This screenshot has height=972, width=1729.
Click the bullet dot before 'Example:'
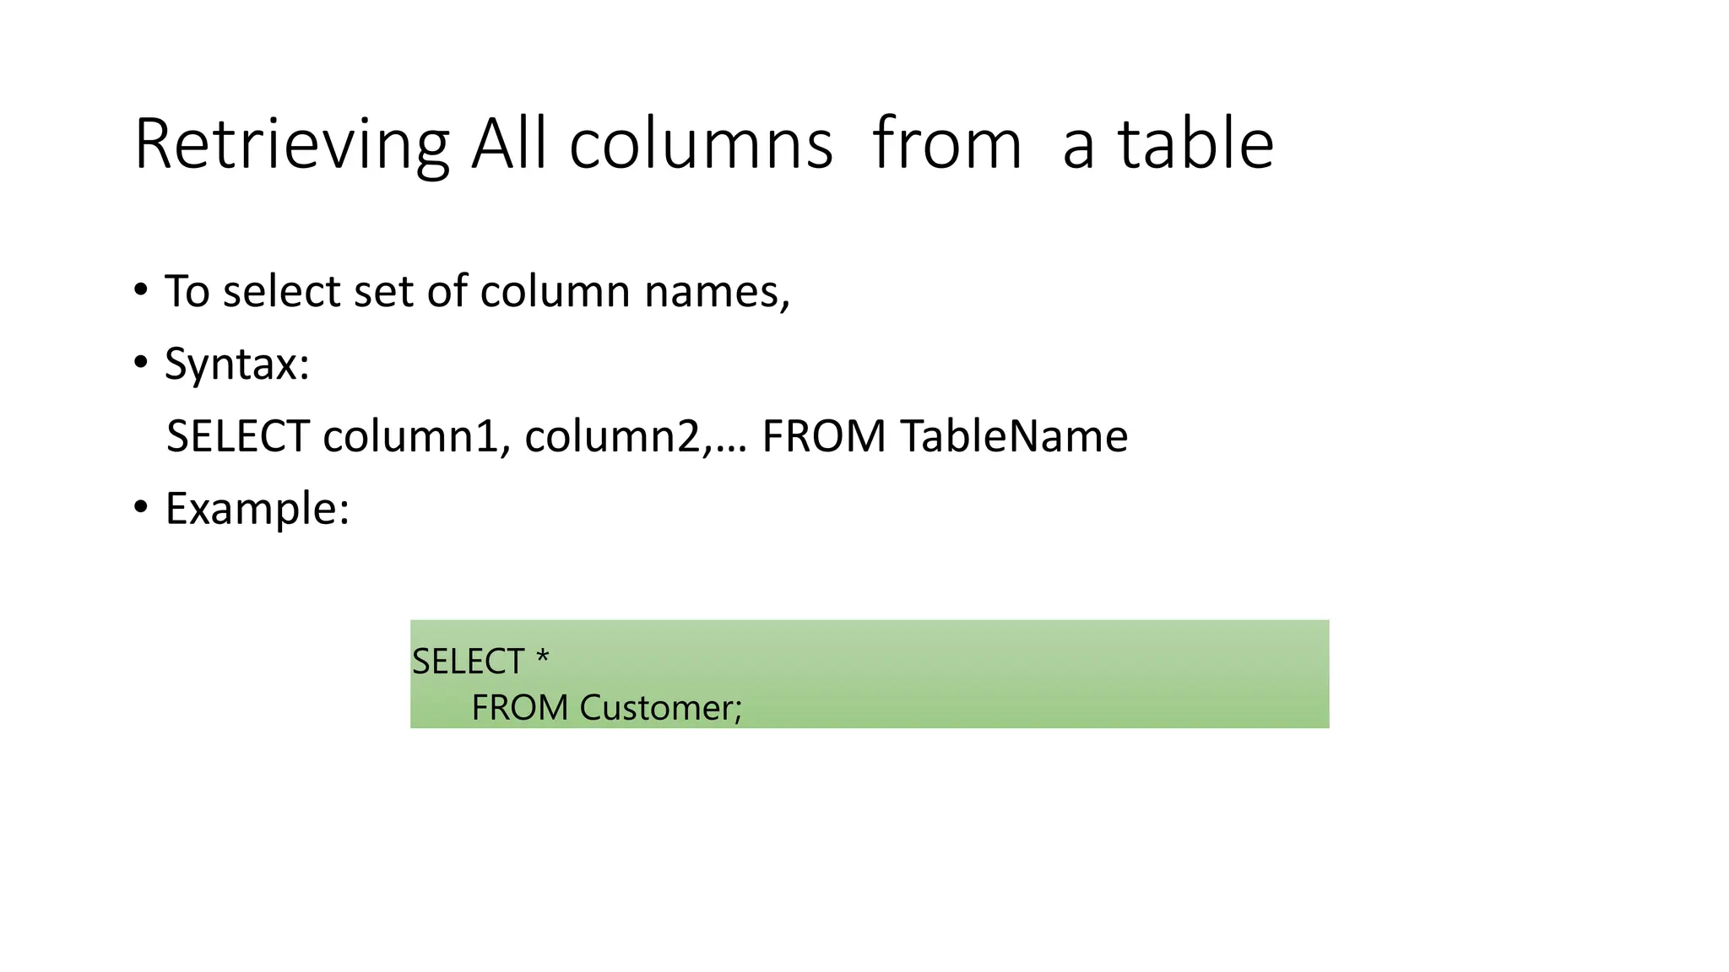[x=140, y=508]
